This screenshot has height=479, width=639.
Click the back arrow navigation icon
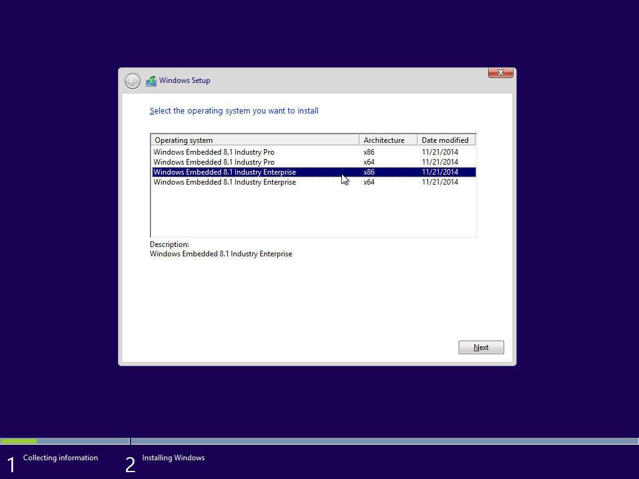coord(132,81)
